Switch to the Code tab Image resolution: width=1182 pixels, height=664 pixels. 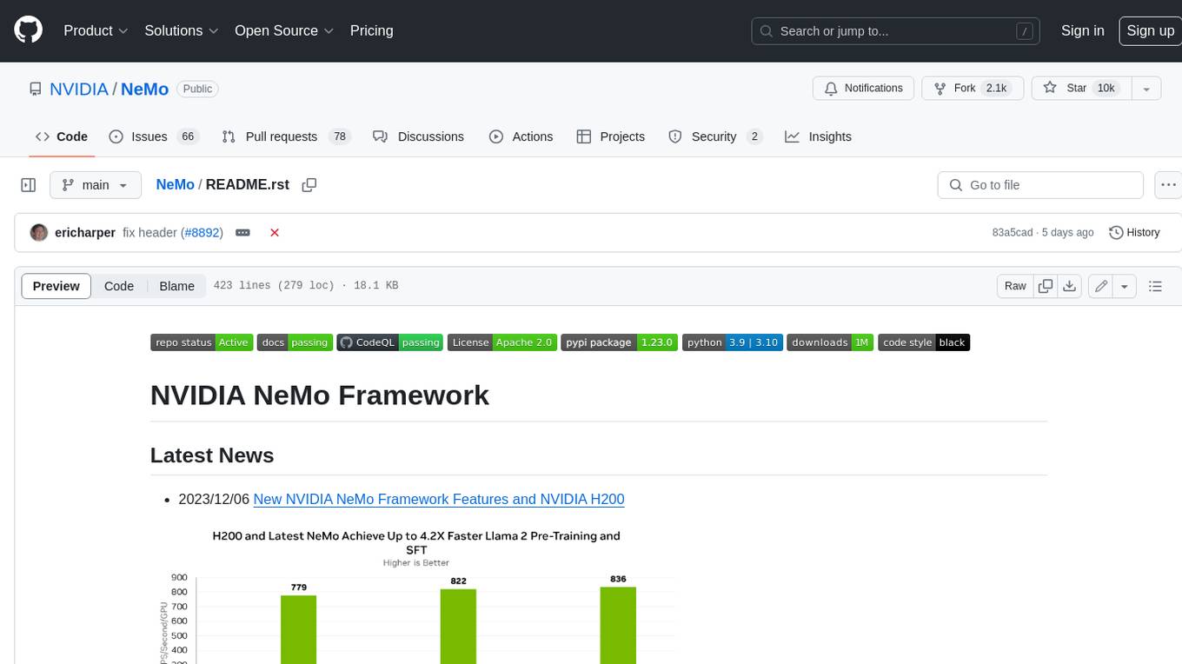coord(62,136)
